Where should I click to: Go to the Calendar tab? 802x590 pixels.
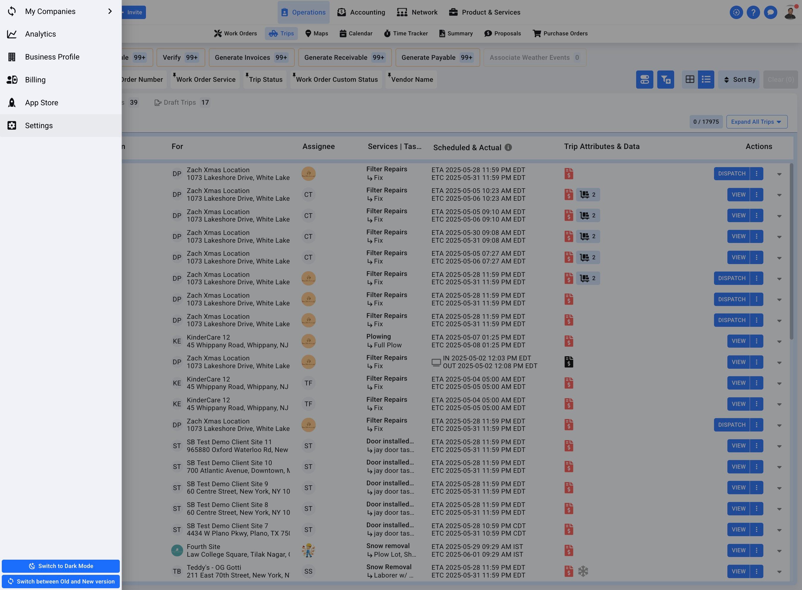click(356, 33)
